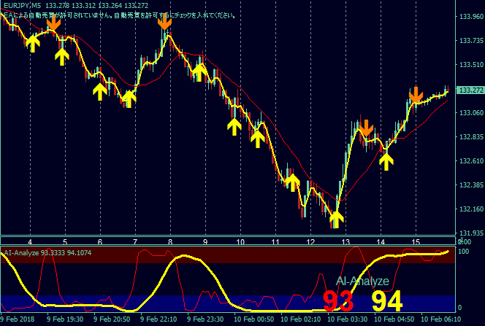Select the rightmost yellow up arrow near separator 14
This screenshot has height=326, width=485.
click(x=386, y=160)
